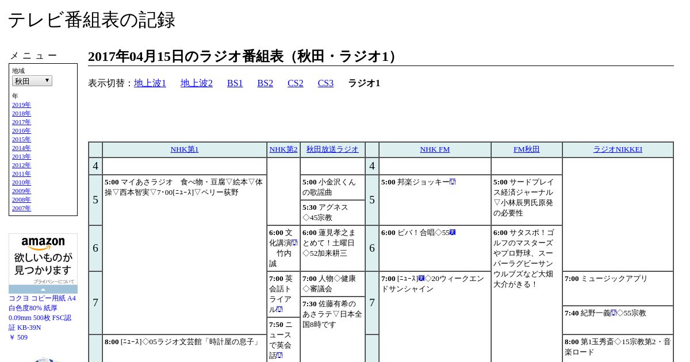
Task: Open the 2007年 year link
Action: pyautogui.click(x=21, y=208)
